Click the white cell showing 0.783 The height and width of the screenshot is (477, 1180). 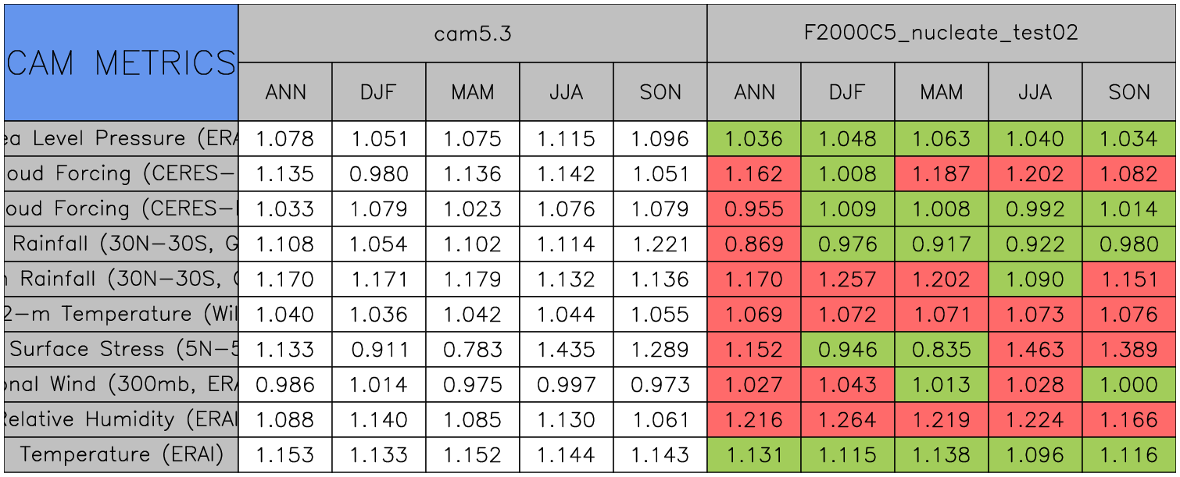pyautogui.click(x=473, y=350)
